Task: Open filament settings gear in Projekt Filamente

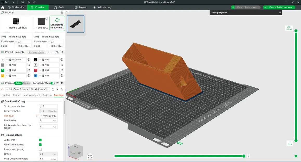Action: click(62, 52)
